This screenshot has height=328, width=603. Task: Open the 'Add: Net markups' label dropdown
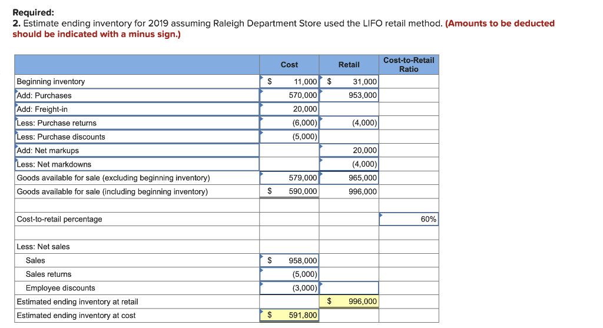click(x=137, y=150)
